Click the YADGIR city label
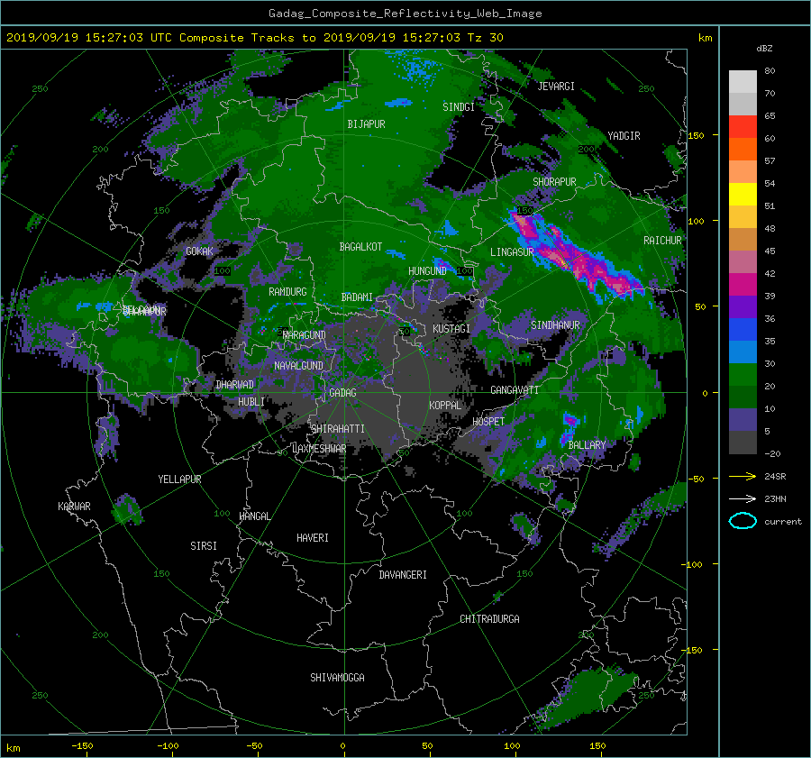Screen dimensions: 811x758 tap(624, 136)
